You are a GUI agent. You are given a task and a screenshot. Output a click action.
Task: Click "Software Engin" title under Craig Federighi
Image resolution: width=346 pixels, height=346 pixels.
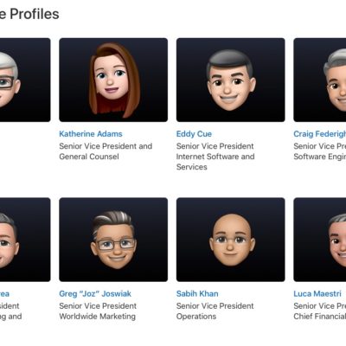(x=320, y=157)
